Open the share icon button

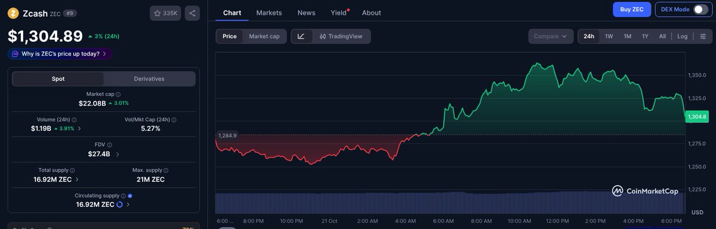coord(192,13)
